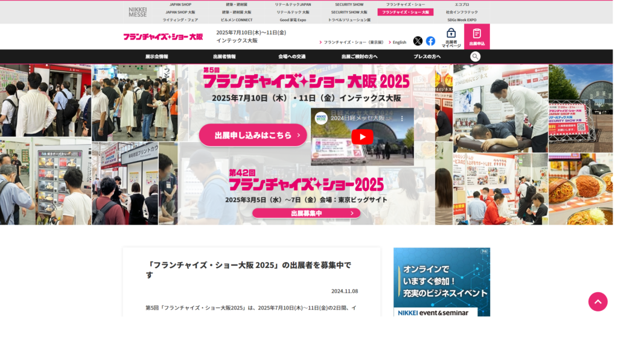
Task: Click the 出展募集中 button
Action: coord(306,213)
